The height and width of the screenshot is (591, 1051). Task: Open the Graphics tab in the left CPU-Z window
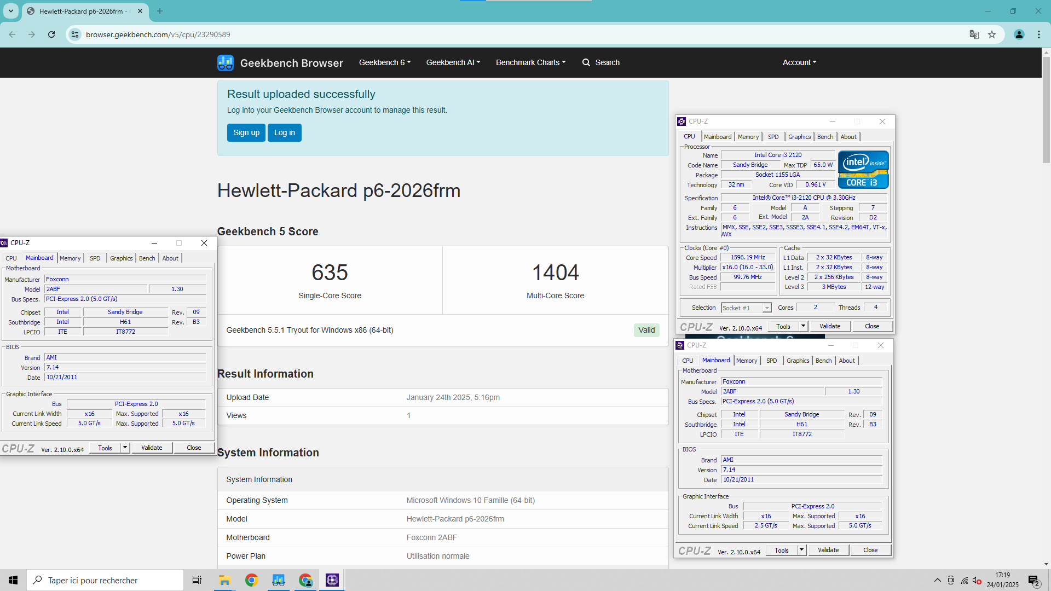pos(121,258)
